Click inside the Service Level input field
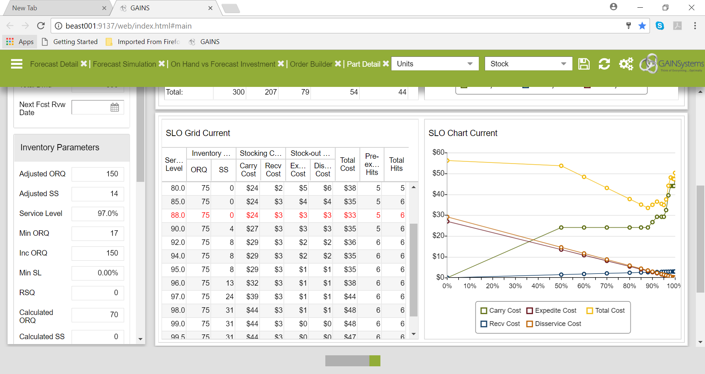705x374 pixels. [x=97, y=213]
